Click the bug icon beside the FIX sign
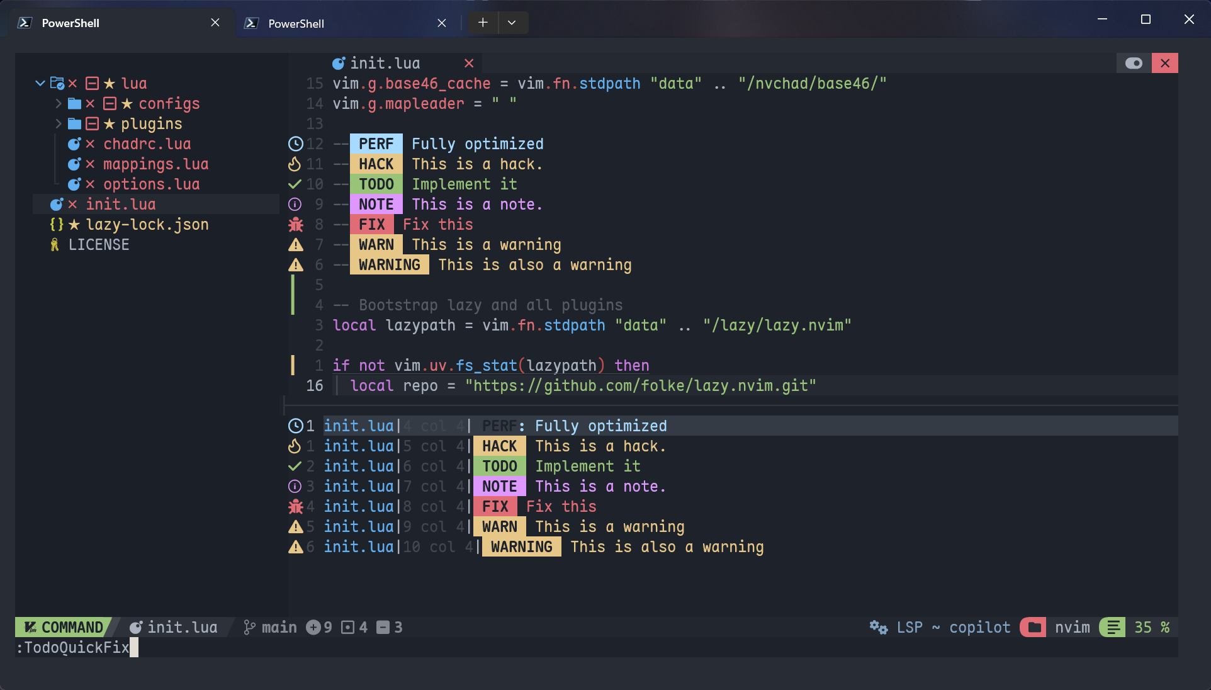This screenshot has height=690, width=1211. tap(296, 224)
